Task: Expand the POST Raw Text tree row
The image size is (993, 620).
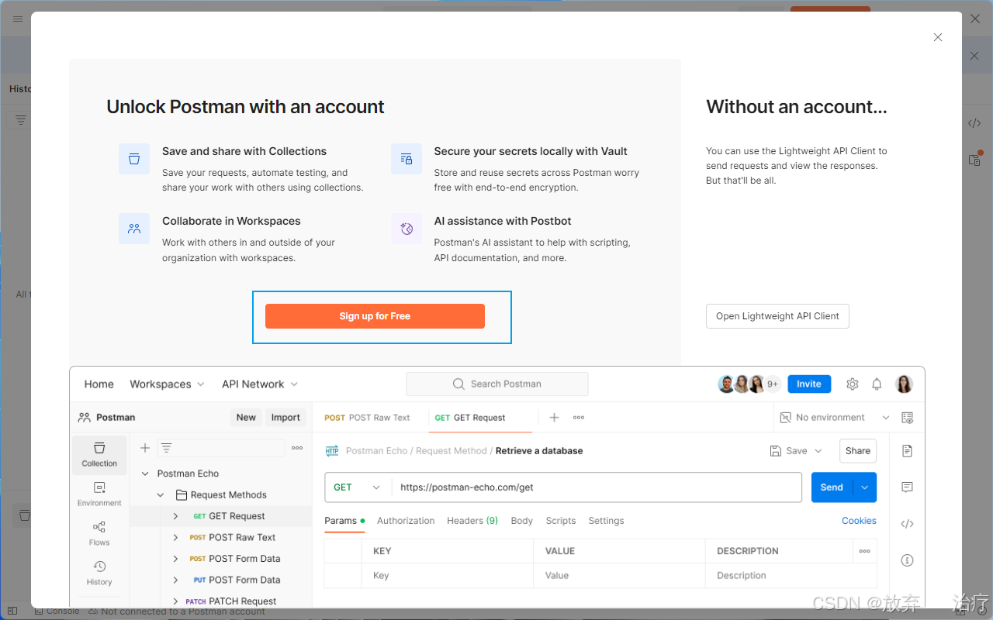Action: pyautogui.click(x=175, y=537)
